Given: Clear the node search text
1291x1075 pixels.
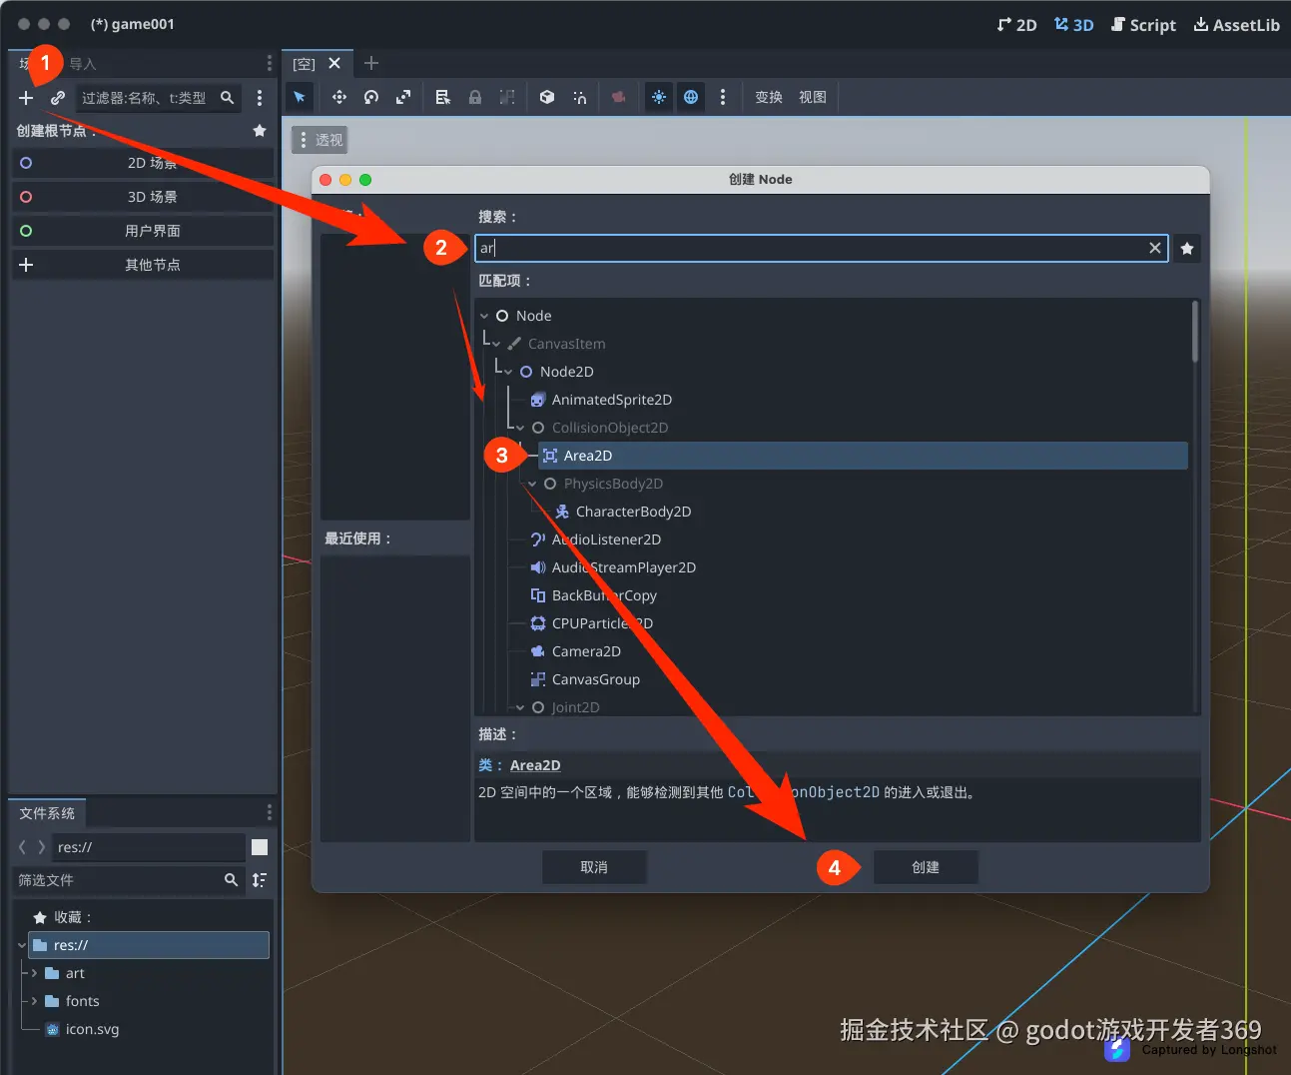Looking at the screenshot, I should click(x=1155, y=248).
